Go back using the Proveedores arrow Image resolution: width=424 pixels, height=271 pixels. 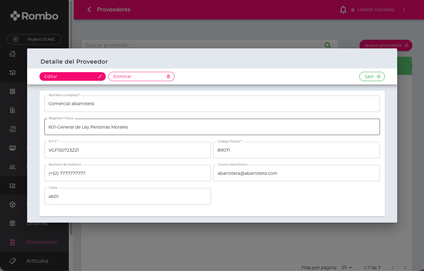click(89, 10)
